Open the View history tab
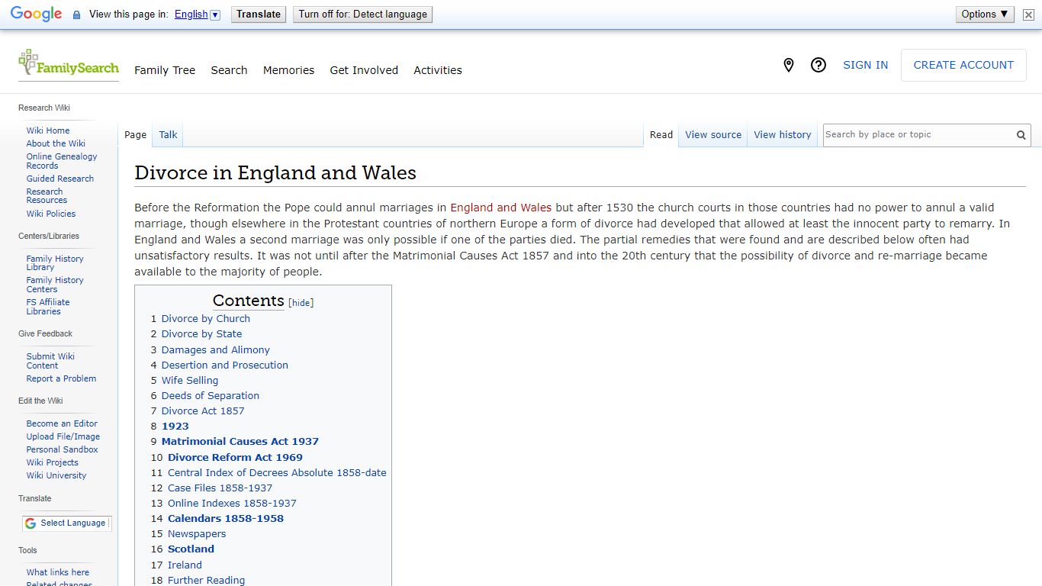The width and height of the screenshot is (1042, 586). (783, 135)
